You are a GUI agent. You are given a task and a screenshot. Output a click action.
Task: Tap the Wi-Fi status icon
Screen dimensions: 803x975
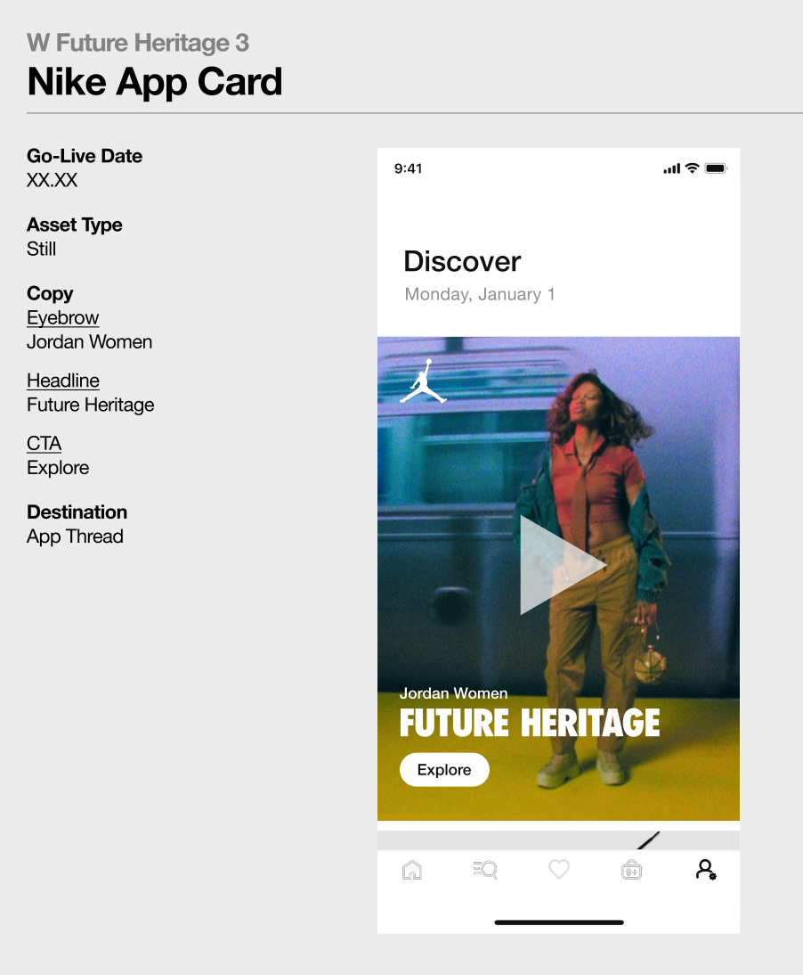[x=692, y=168]
